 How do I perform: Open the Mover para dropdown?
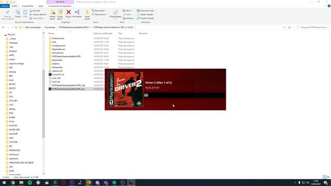(x=53, y=14)
